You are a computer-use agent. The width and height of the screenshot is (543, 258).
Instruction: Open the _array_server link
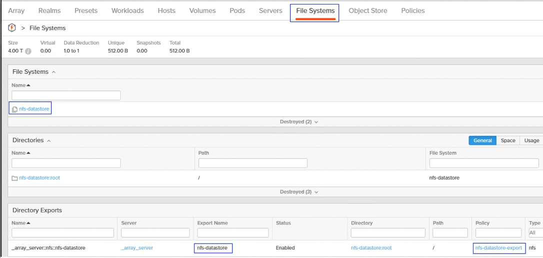(137, 248)
